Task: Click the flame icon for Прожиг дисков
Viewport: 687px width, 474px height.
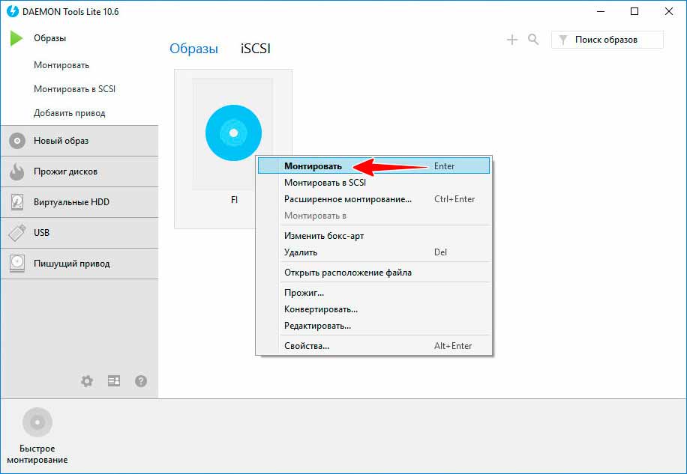Action: (x=17, y=171)
